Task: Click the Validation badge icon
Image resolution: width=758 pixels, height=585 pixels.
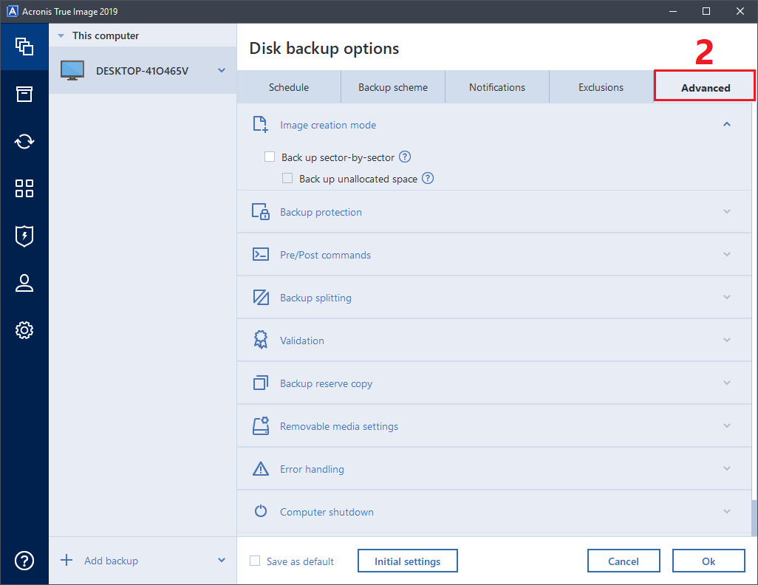Action: pyautogui.click(x=261, y=340)
